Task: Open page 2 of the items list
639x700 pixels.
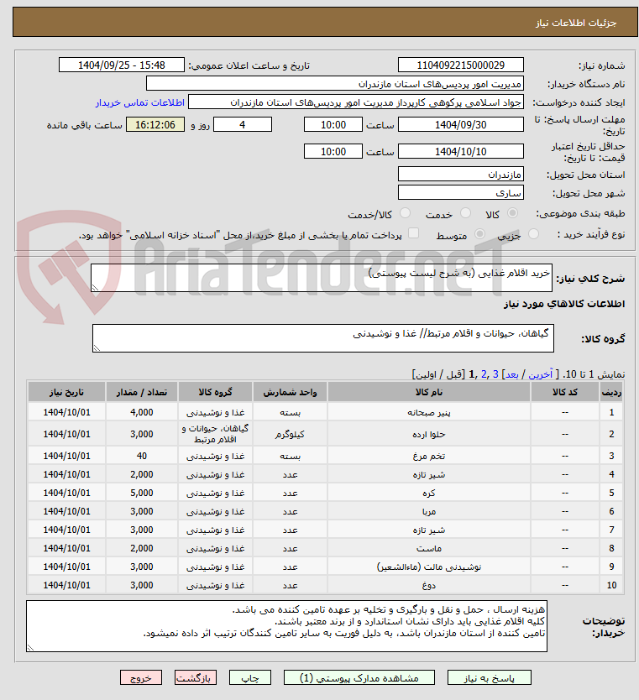Action: (x=484, y=374)
